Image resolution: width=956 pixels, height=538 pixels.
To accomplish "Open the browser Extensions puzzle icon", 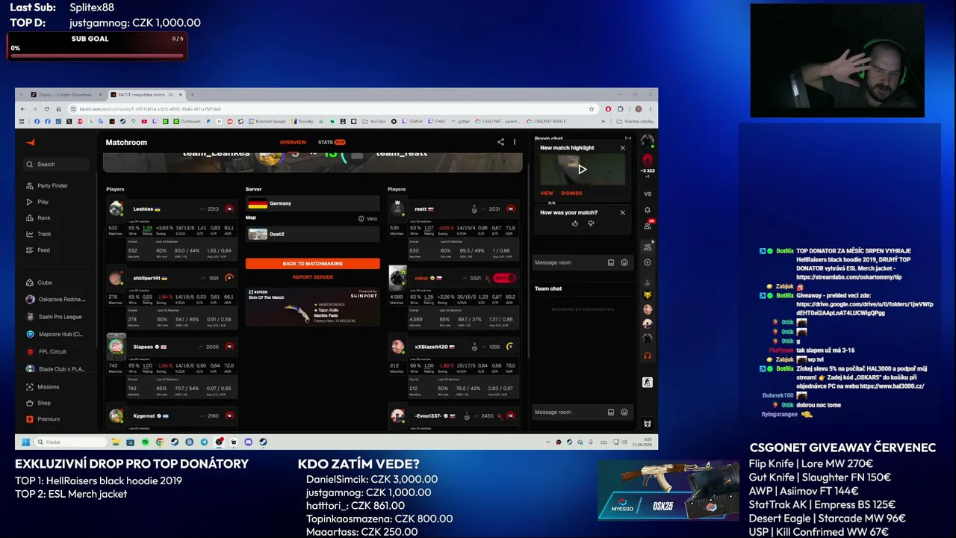I will coord(620,109).
